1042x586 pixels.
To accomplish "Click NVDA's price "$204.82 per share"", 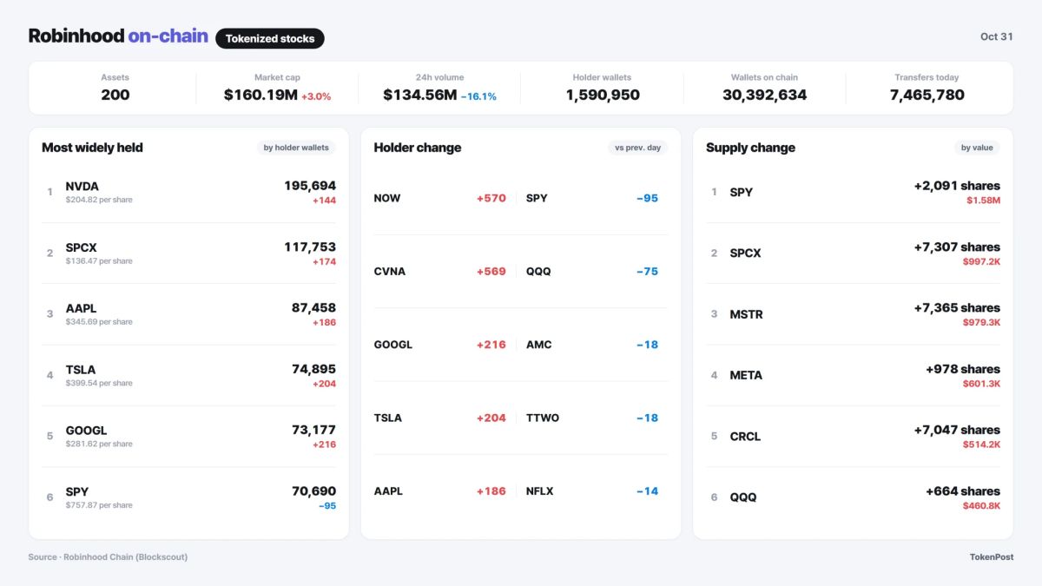I will (x=99, y=200).
